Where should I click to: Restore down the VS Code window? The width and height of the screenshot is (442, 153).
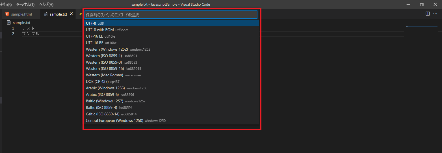422,5
